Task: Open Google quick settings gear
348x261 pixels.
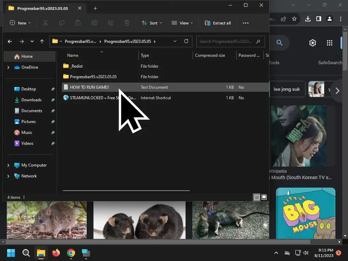Action: coord(313,42)
